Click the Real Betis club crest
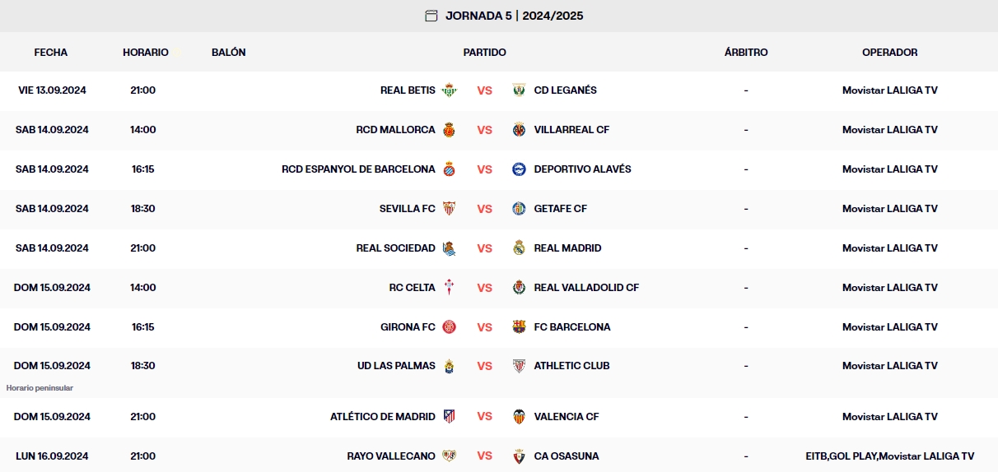 point(449,90)
